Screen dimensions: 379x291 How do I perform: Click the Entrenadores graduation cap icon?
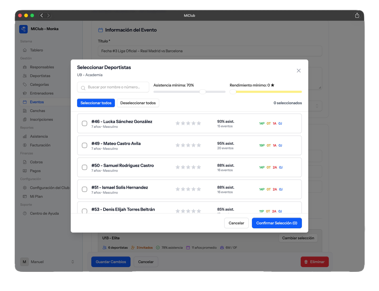point(25,93)
